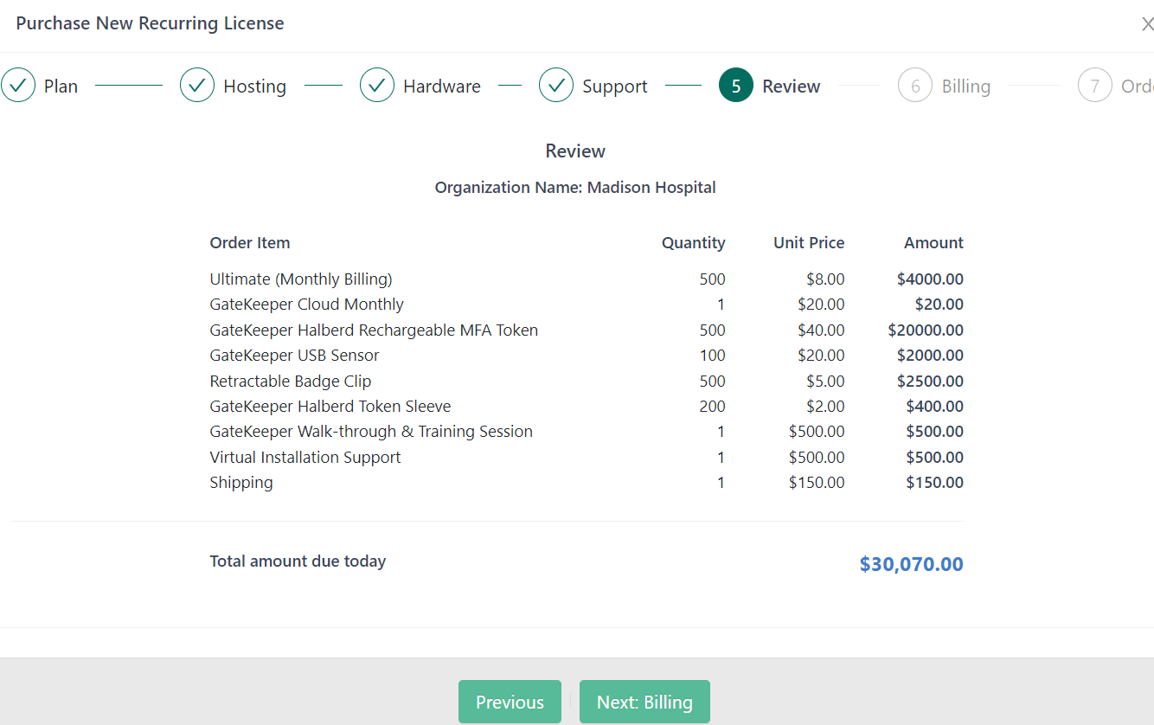Click the step 5 circle icon

[x=736, y=86]
